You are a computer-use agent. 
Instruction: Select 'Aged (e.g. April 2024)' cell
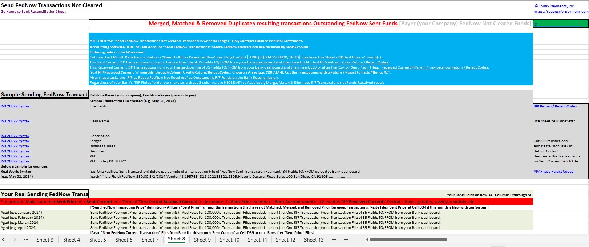[x=19, y=228]
